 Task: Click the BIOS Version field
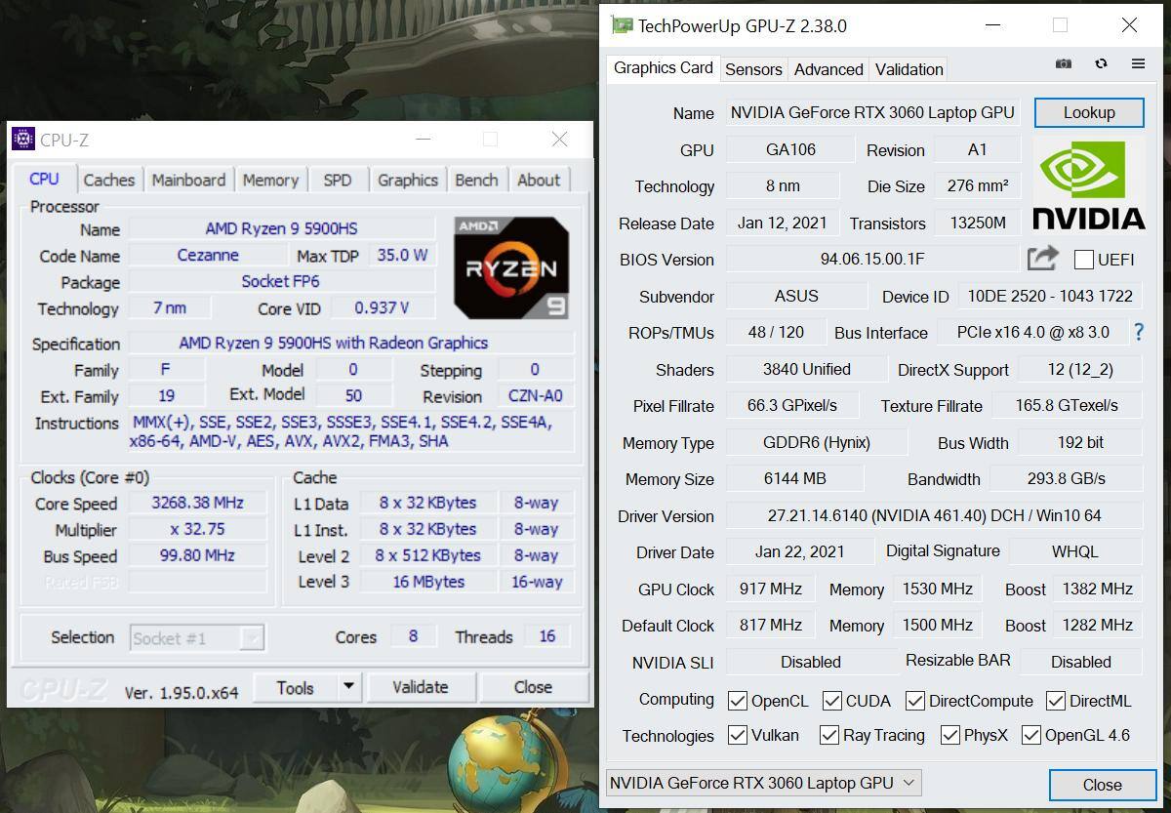[871, 260]
